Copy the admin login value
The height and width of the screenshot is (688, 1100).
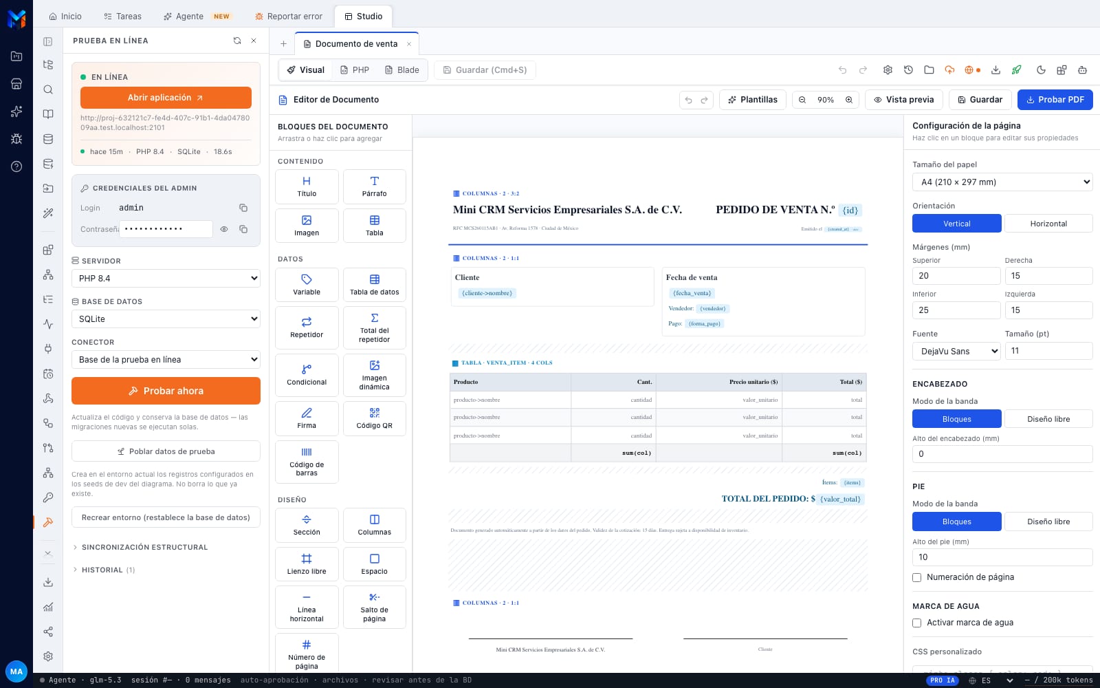point(243,208)
